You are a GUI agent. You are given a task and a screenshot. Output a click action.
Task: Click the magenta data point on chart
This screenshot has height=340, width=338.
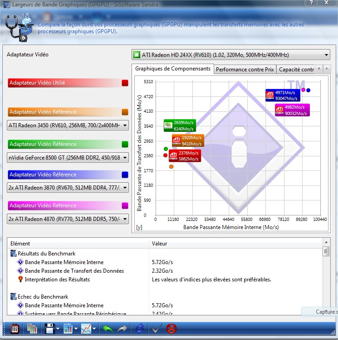pos(304,90)
